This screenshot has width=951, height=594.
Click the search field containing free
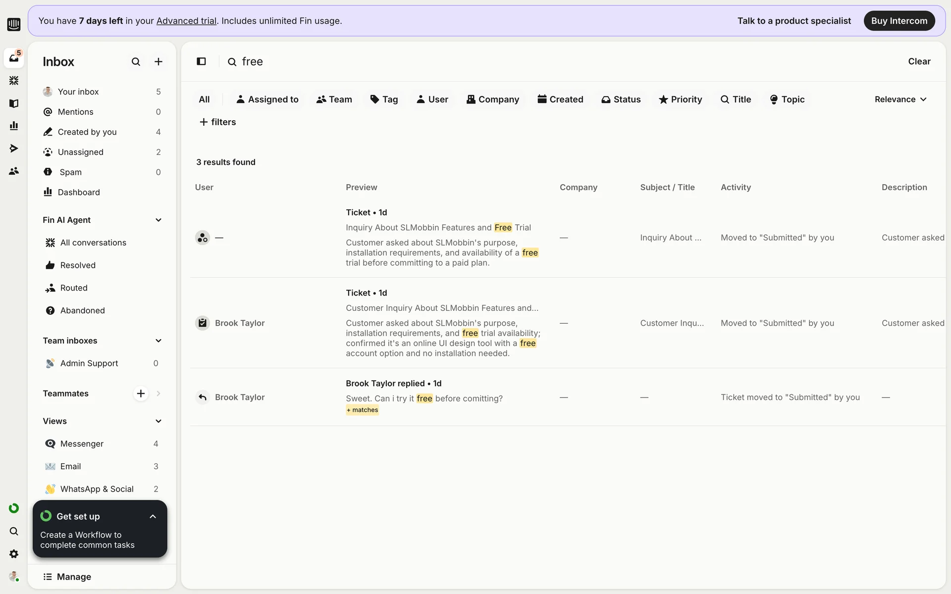point(253,61)
